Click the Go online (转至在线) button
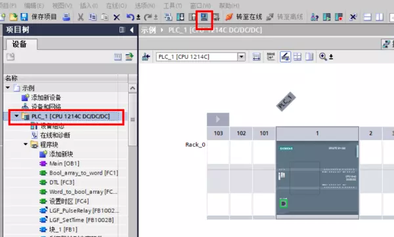This screenshot has height=237, width=394. pyautogui.click(x=244, y=17)
